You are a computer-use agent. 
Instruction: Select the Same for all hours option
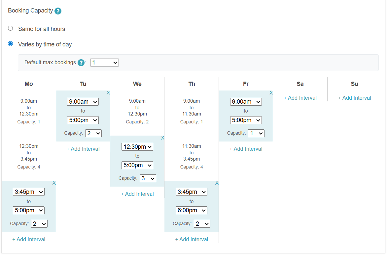[x=10, y=28]
